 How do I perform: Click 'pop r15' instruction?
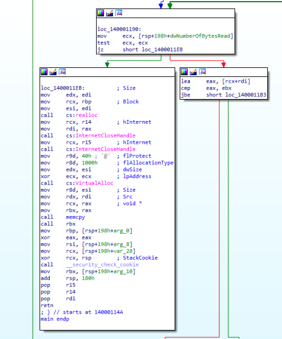pyautogui.click(x=58, y=285)
